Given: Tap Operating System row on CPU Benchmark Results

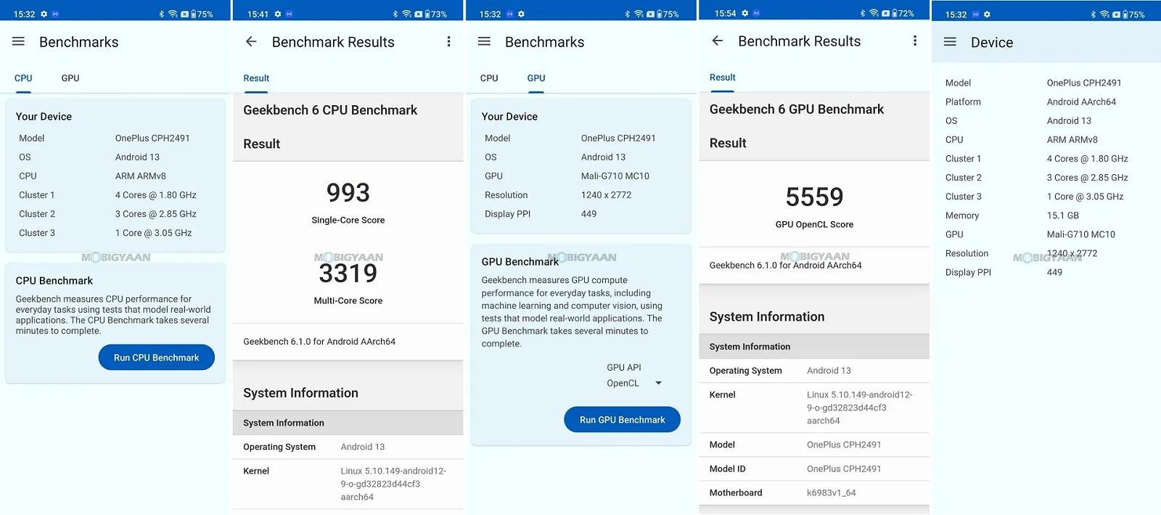Looking at the screenshot, I should (348, 447).
